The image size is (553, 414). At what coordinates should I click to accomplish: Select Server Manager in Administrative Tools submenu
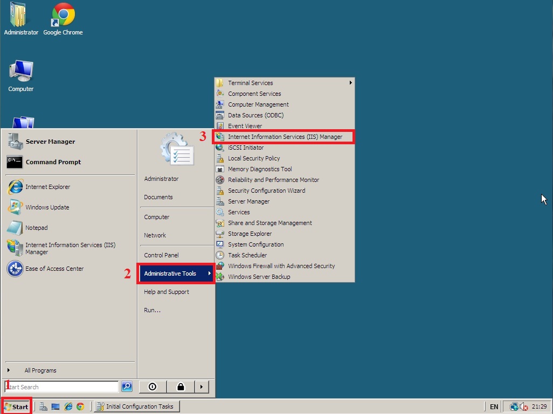click(284, 201)
